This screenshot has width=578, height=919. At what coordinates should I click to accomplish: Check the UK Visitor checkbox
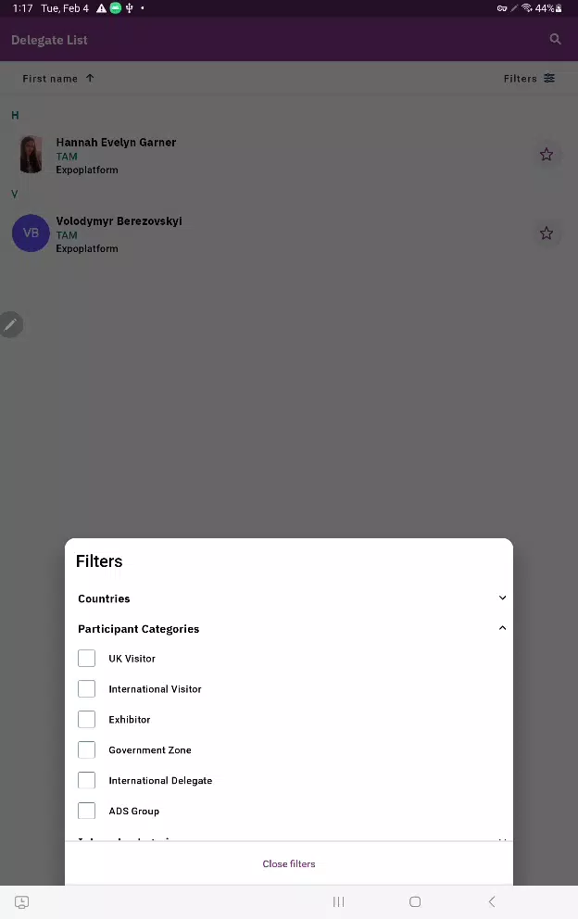pos(87,658)
